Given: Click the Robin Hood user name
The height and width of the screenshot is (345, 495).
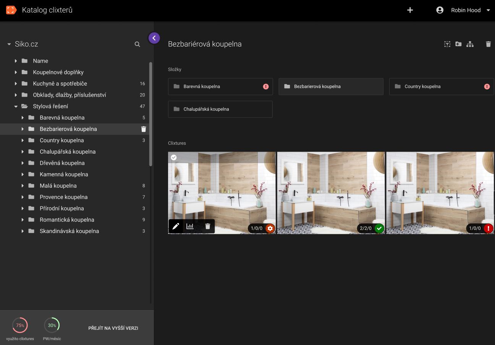Looking at the screenshot, I should point(466,10).
